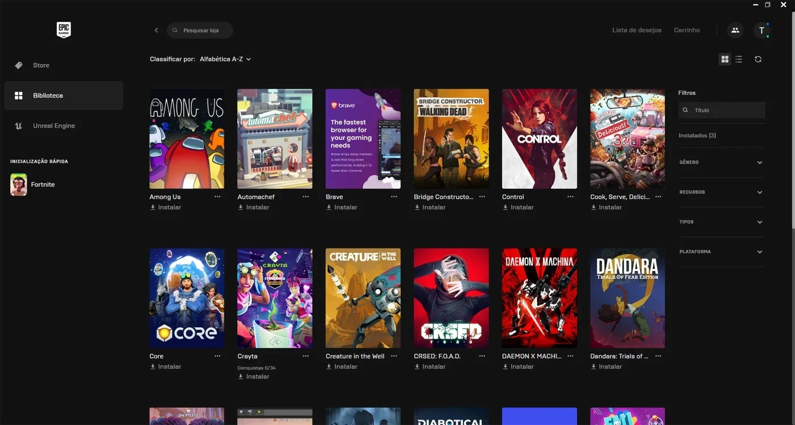Open the friends list icon
Viewport: 795px width, 425px height.
[x=735, y=30]
